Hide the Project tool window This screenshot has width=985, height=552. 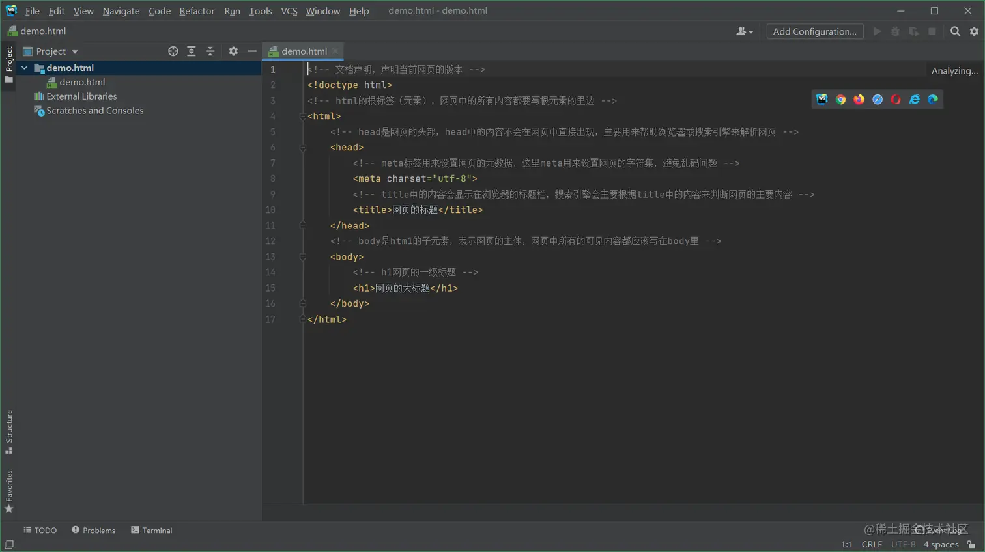click(252, 51)
